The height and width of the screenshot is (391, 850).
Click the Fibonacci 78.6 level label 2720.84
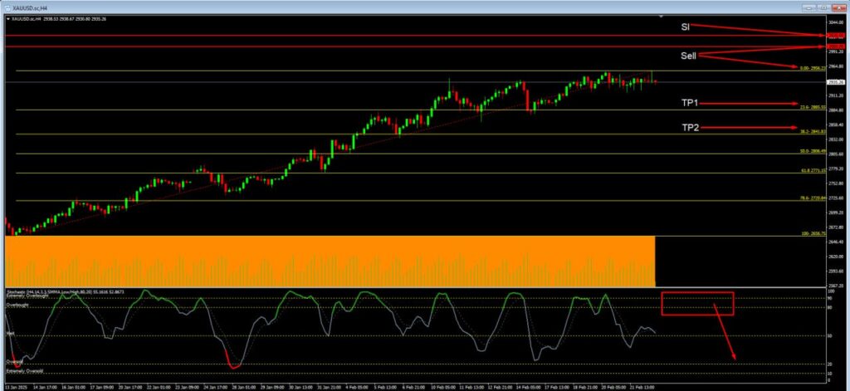point(813,198)
